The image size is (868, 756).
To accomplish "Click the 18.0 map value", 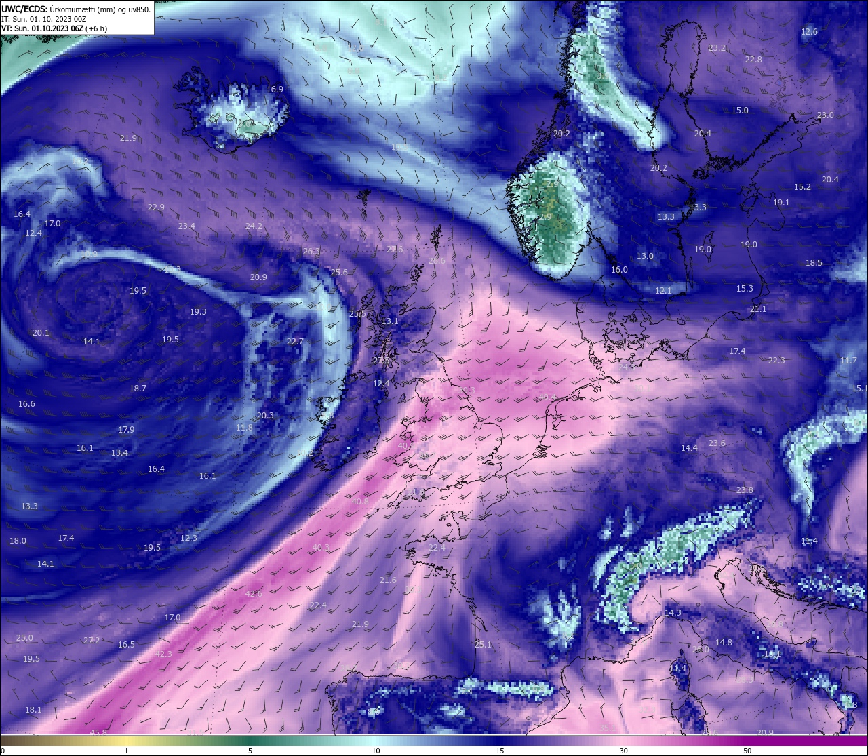I will click(x=18, y=541).
